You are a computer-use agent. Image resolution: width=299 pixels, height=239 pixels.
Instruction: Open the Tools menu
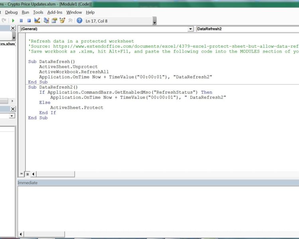(x=38, y=12)
